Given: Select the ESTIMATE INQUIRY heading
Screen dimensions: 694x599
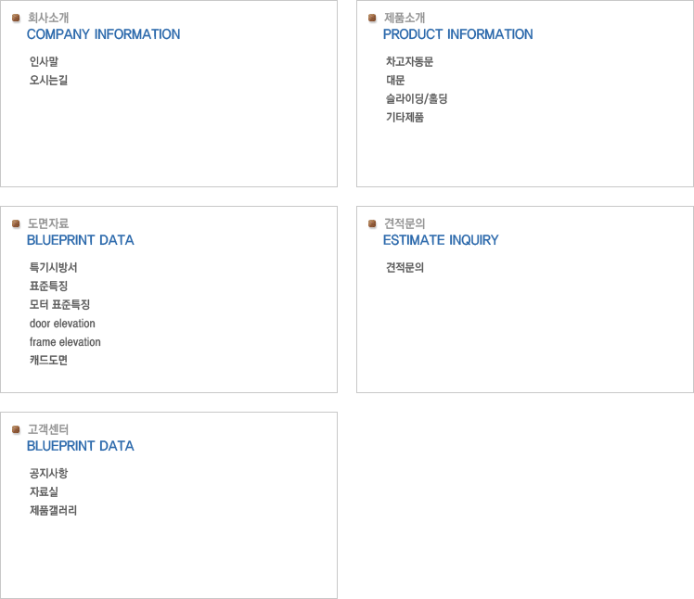Looking at the screenshot, I should [x=441, y=240].
